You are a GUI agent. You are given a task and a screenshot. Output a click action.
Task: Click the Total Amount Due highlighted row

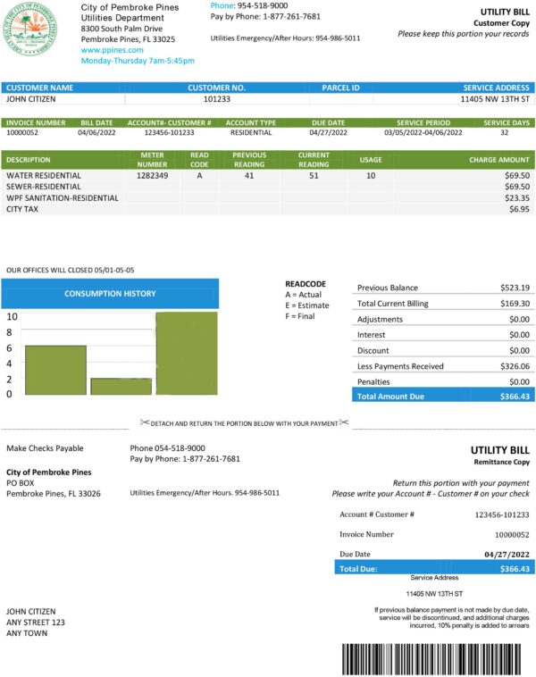[443, 396]
